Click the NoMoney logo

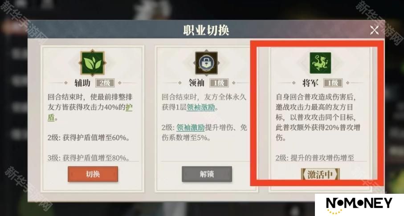click(359, 205)
